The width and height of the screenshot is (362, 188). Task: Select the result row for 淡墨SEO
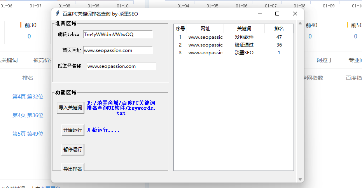click(233, 53)
